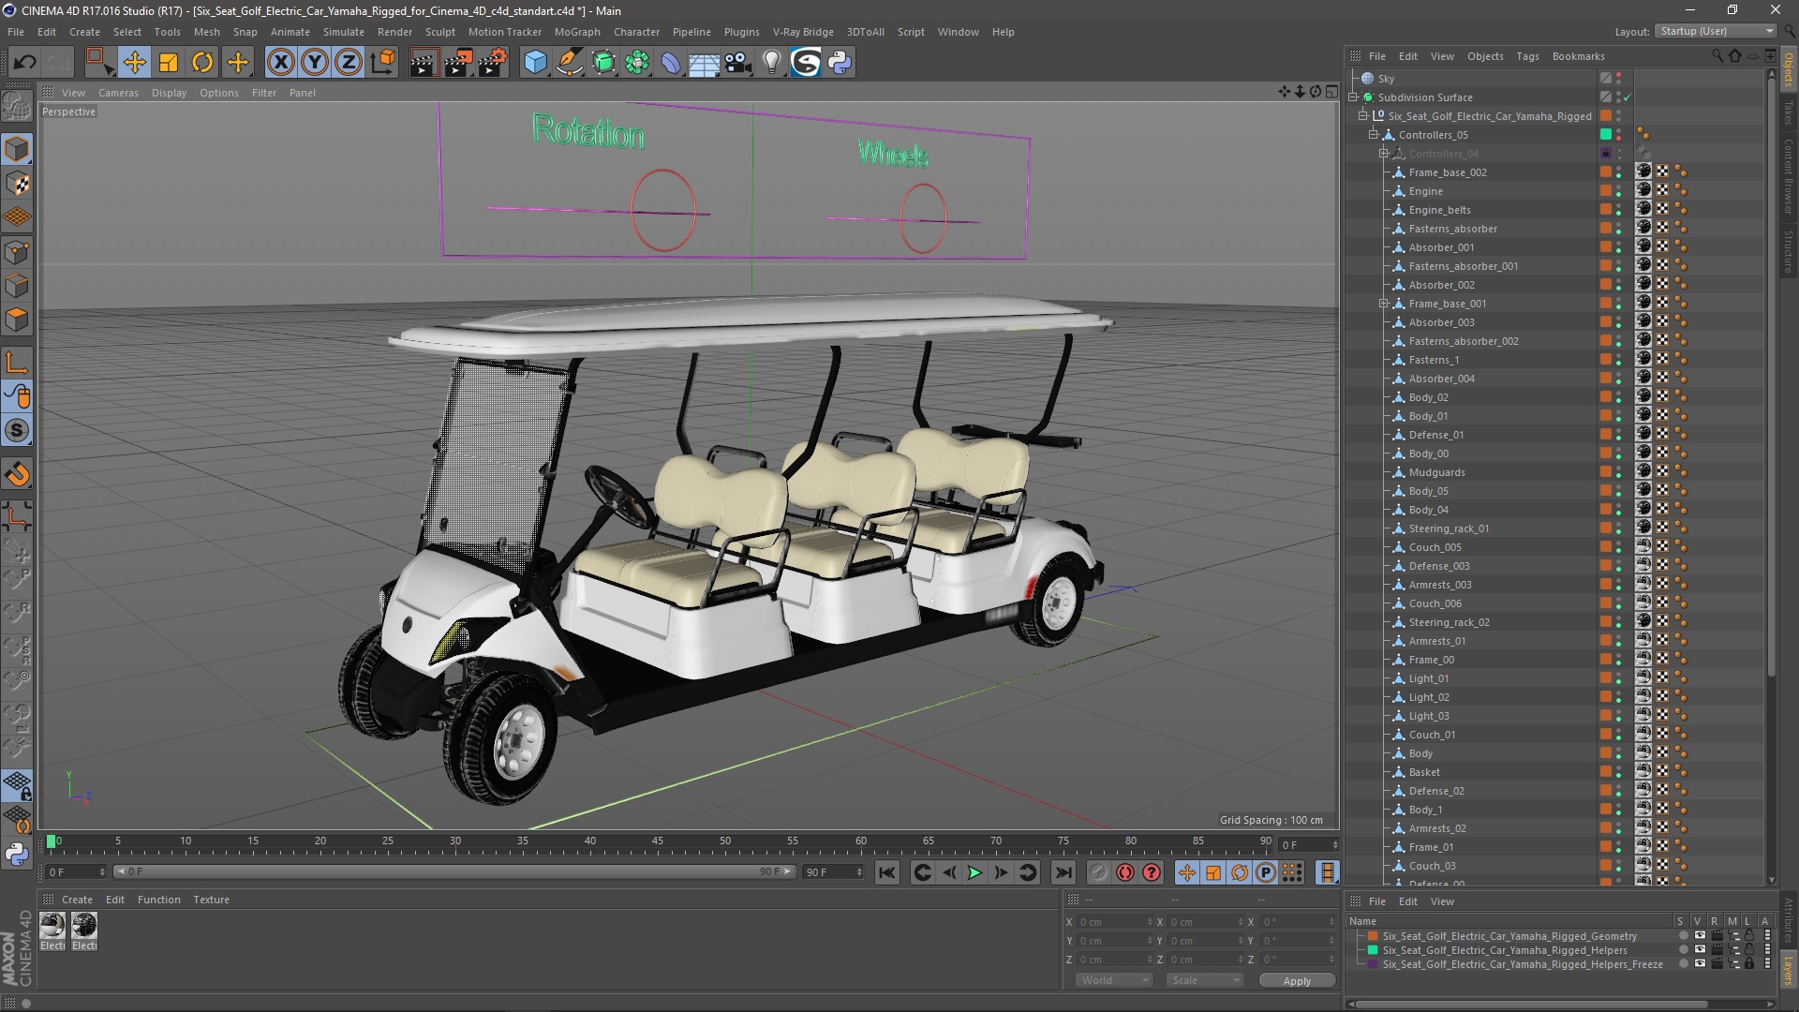The width and height of the screenshot is (1799, 1012).
Task: Toggle Z axis lock
Action: (349, 63)
